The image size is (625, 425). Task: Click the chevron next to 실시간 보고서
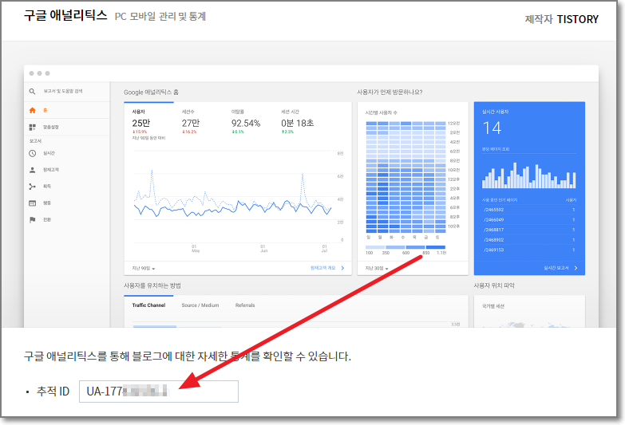(576, 268)
